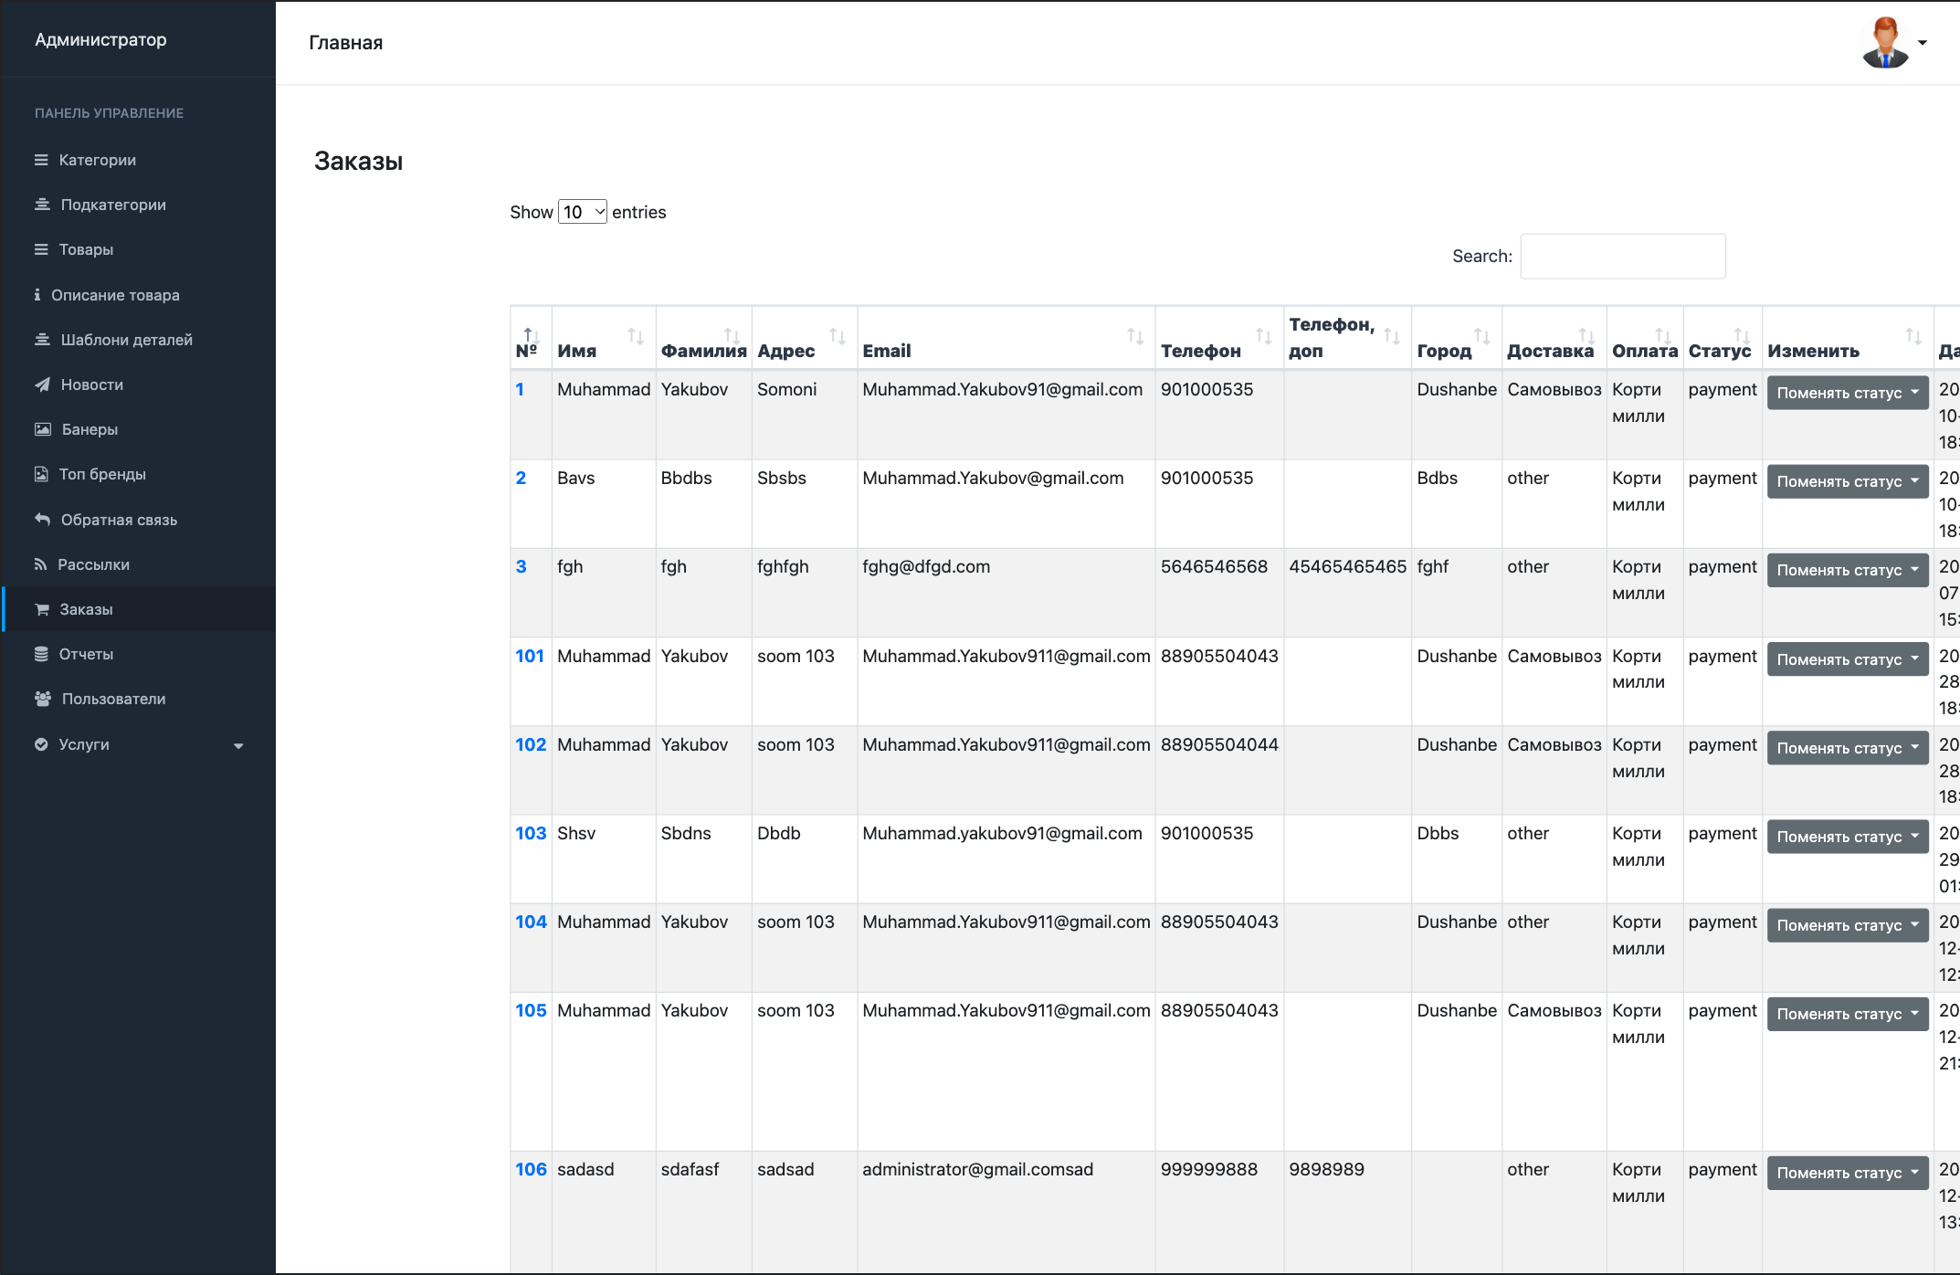The height and width of the screenshot is (1275, 1960).
Task: Click the Банеры image icon
Action: 43,429
